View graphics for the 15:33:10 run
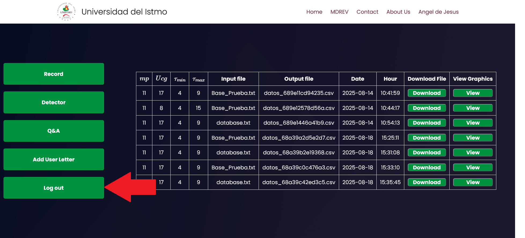This screenshot has width=525, height=238. (x=473, y=168)
